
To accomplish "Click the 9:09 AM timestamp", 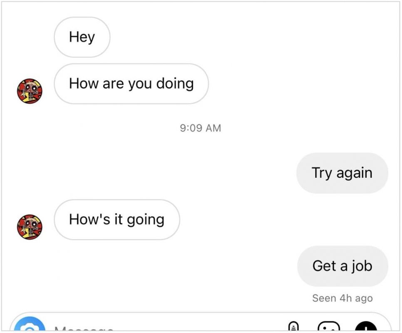I will pyautogui.click(x=201, y=128).
